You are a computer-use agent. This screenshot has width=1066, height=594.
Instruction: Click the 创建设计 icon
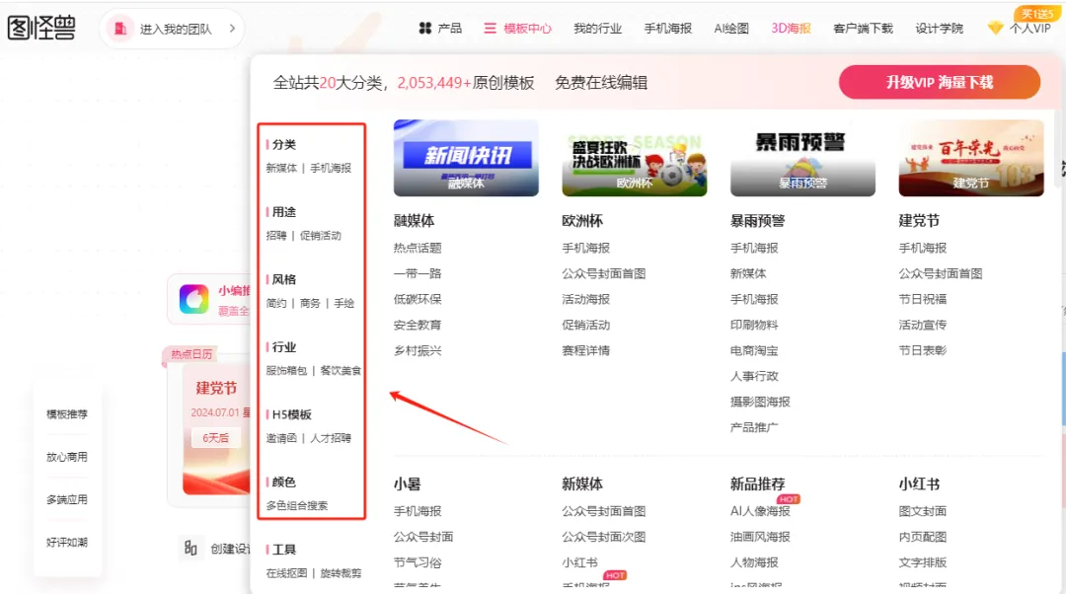[x=190, y=548]
